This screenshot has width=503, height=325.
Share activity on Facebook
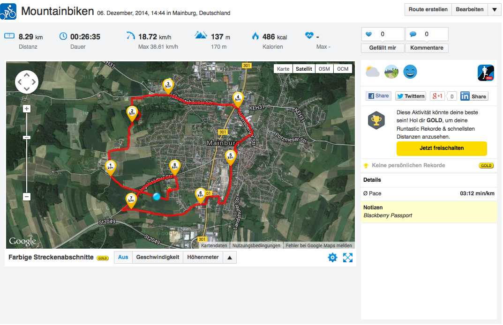click(x=378, y=96)
